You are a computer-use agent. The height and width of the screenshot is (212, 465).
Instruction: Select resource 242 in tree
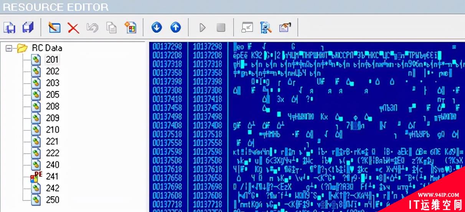53,188
